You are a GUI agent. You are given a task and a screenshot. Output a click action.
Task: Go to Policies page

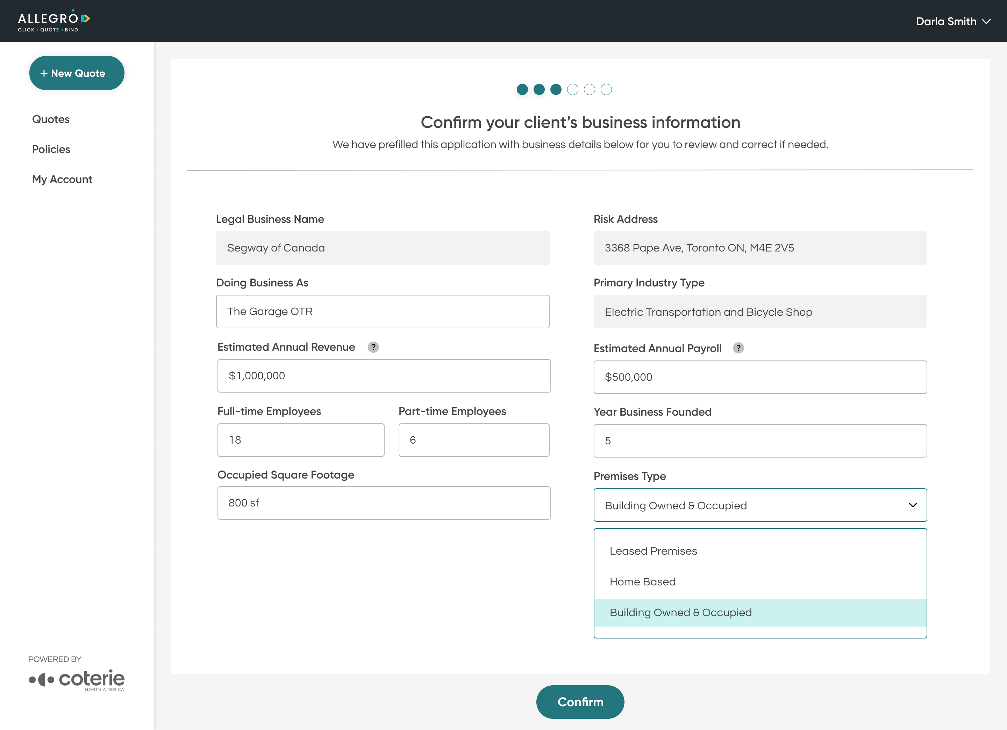(x=51, y=149)
